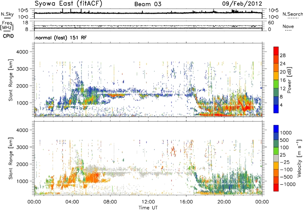This screenshot has height=210, width=303.
Task: Click the '16:00' time tick label
Action: tap(186, 202)
